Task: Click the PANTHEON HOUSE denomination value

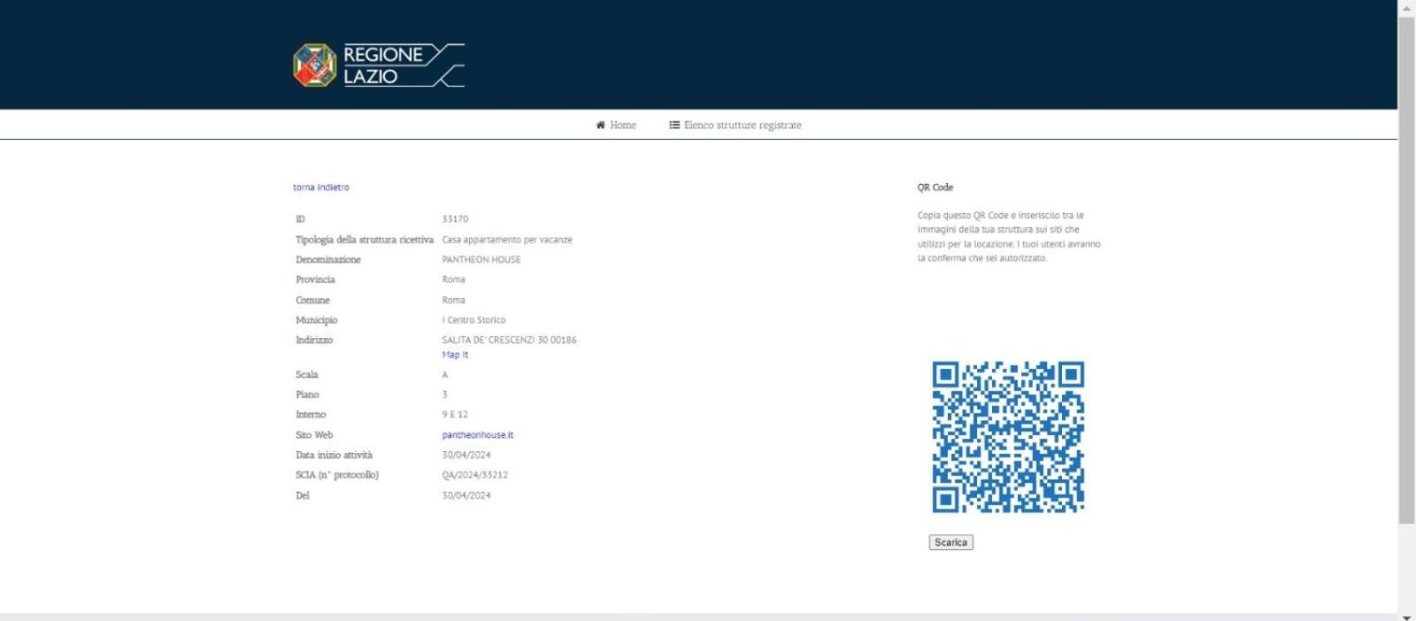Action: 481,260
